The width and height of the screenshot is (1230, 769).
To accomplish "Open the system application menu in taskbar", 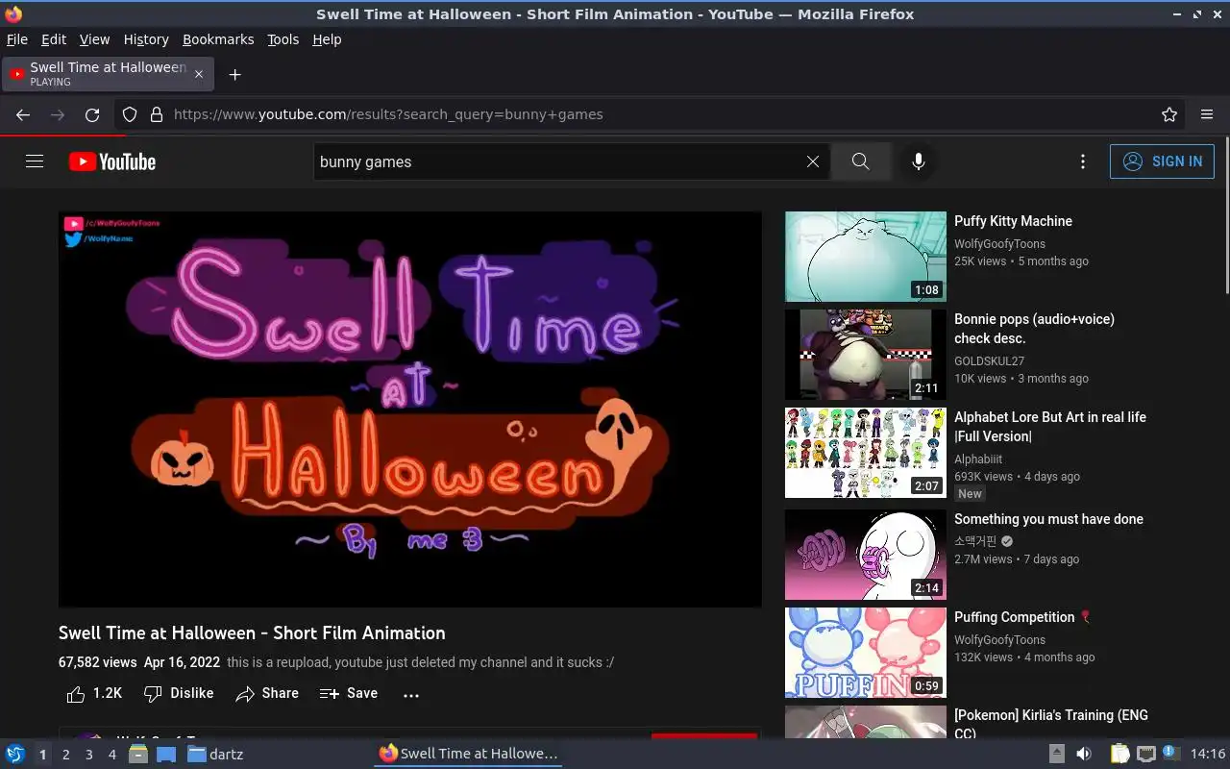I will 14,754.
